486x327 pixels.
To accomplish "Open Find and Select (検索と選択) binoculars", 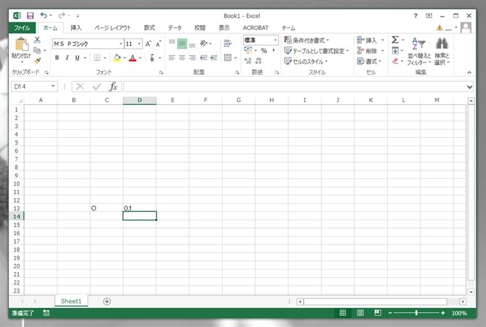I will click(x=442, y=51).
